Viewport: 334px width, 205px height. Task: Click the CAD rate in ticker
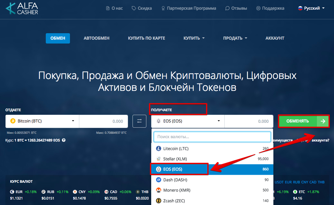pos(118,195)
